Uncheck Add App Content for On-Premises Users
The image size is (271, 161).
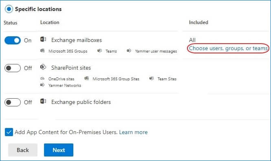[9, 132]
